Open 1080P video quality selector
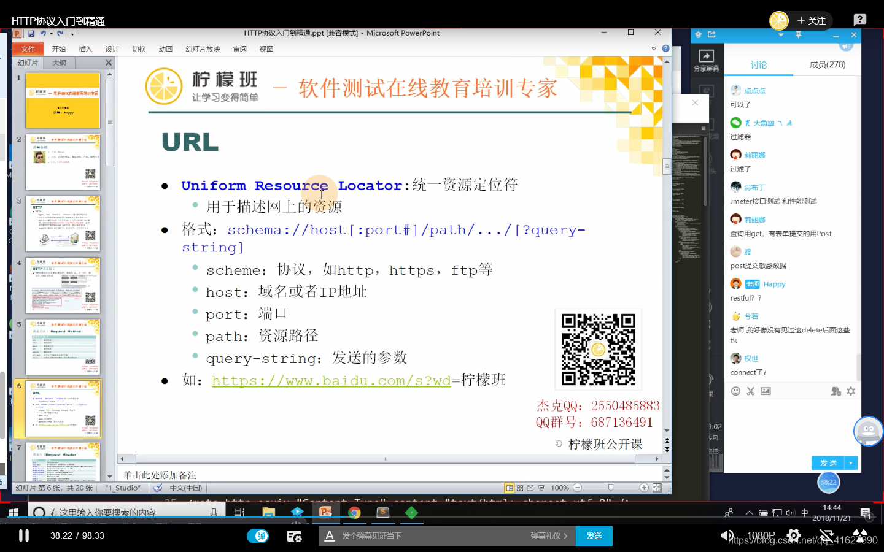Viewport: 884px width, 552px height. pyautogui.click(x=761, y=536)
